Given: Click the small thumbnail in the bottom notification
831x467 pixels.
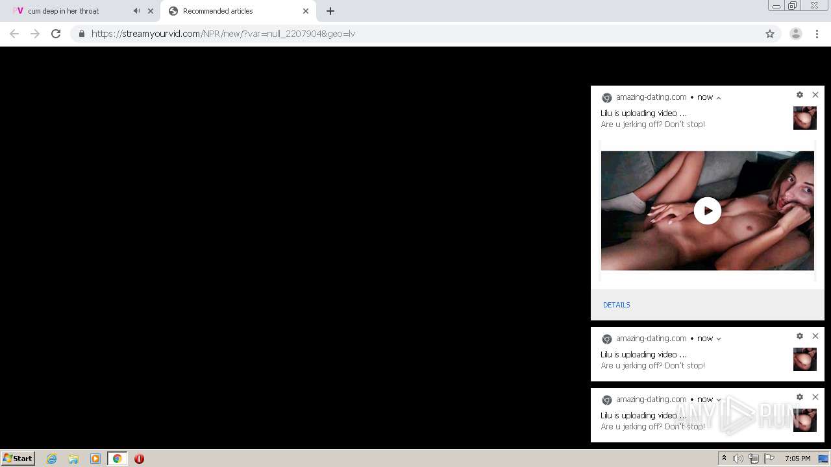Looking at the screenshot, I should (805, 420).
